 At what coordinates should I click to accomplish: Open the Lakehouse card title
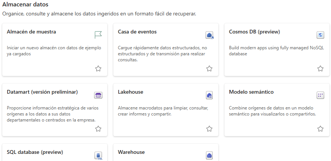click(x=130, y=92)
